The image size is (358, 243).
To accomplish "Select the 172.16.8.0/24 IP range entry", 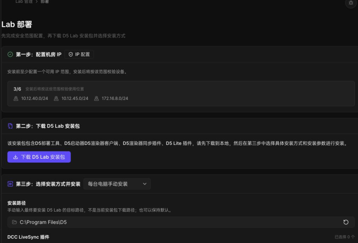I will click(x=111, y=99).
